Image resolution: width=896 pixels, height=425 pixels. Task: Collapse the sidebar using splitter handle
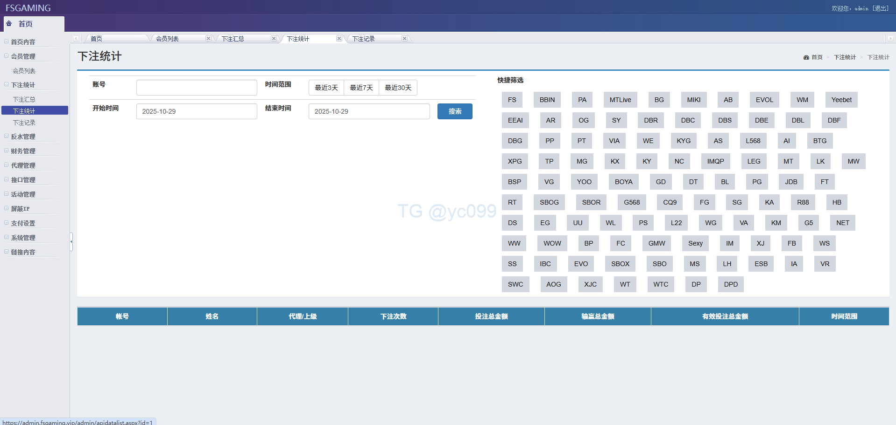point(71,241)
